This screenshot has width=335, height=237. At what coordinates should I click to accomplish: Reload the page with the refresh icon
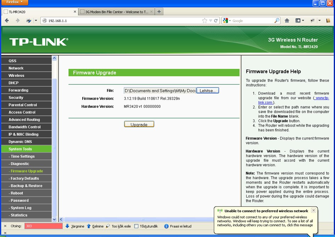216,21
